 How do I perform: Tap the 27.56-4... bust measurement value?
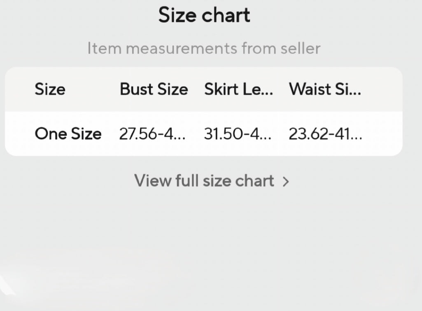152,134
